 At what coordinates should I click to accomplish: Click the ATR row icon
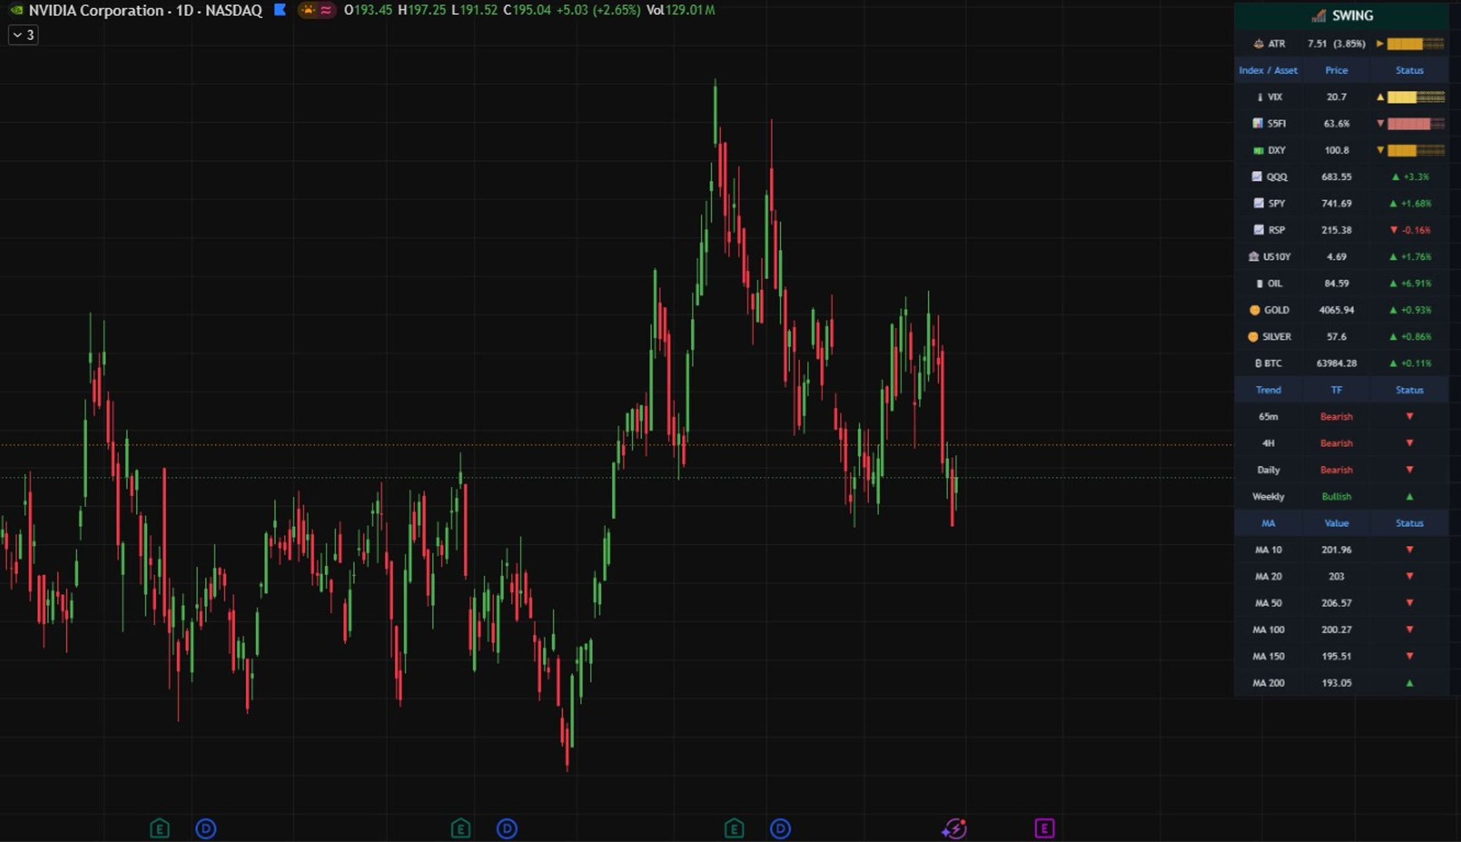[1258, 44]
